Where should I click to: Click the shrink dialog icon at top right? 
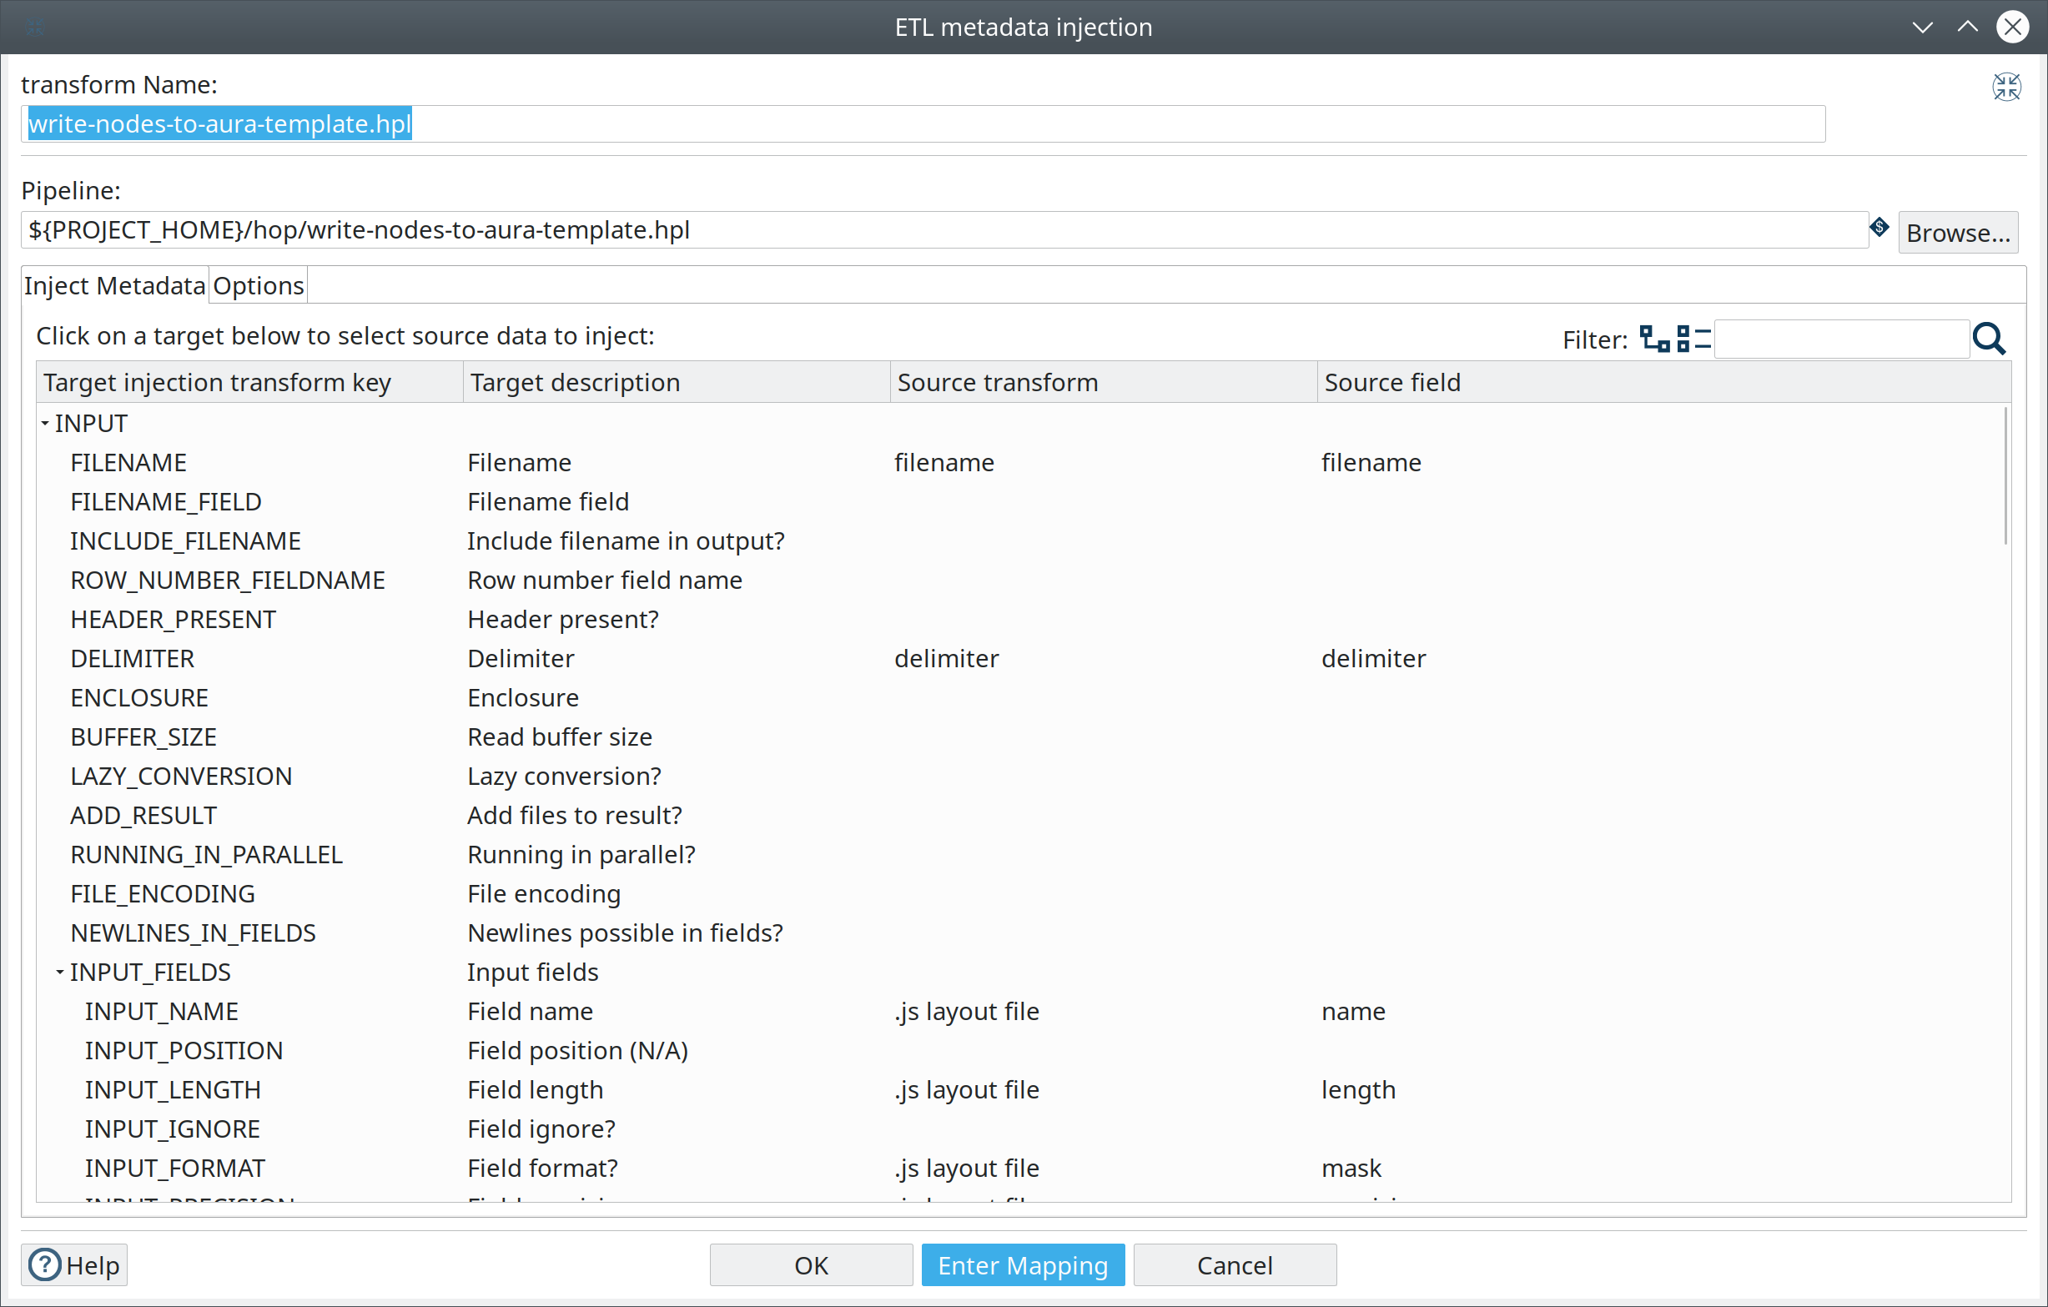[2007, 85]
